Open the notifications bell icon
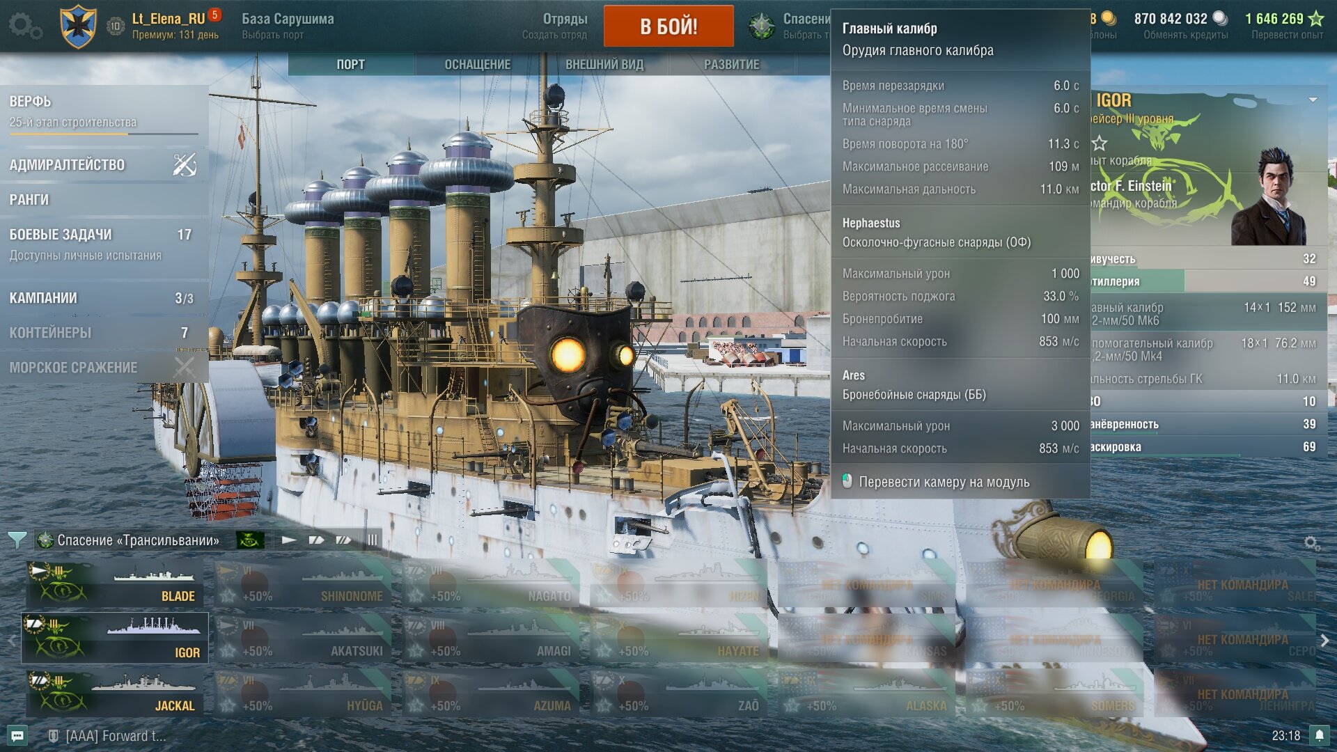Screen dimensions: 1337x752 [1319, 735]
